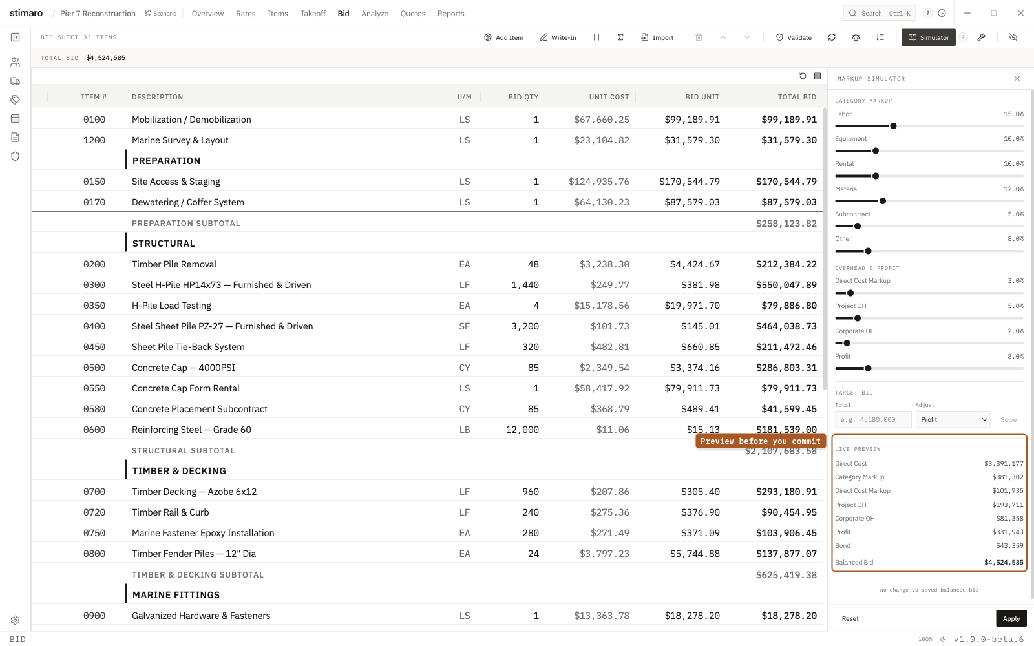The image size is (1034, 646).
Task: Run Validate on the bid sheet
Action: [794, 37]
